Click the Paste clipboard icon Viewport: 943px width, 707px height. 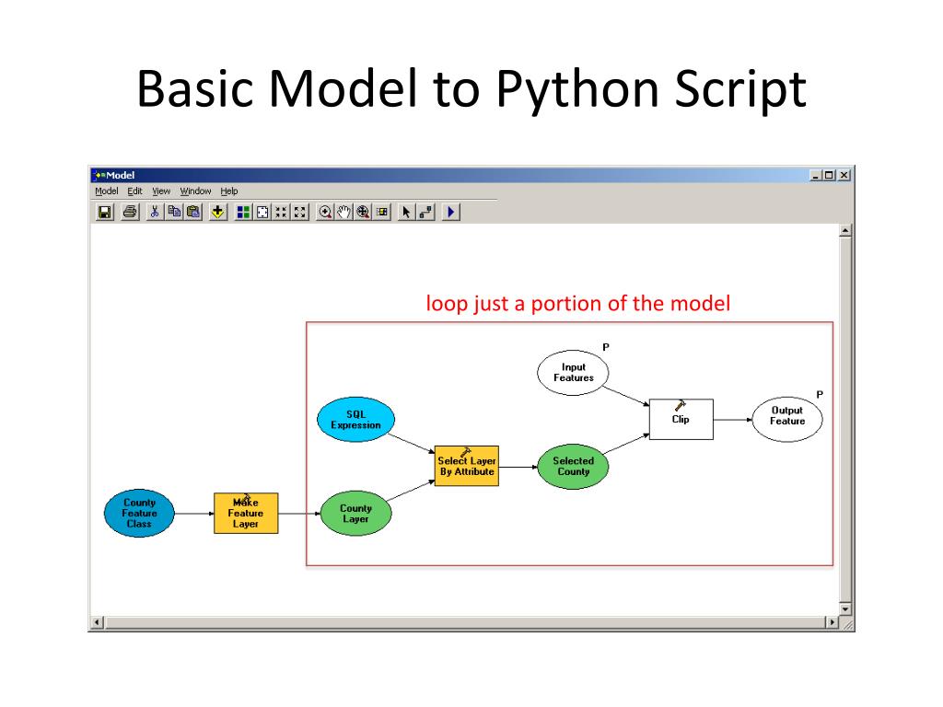[x=193, y=213]
